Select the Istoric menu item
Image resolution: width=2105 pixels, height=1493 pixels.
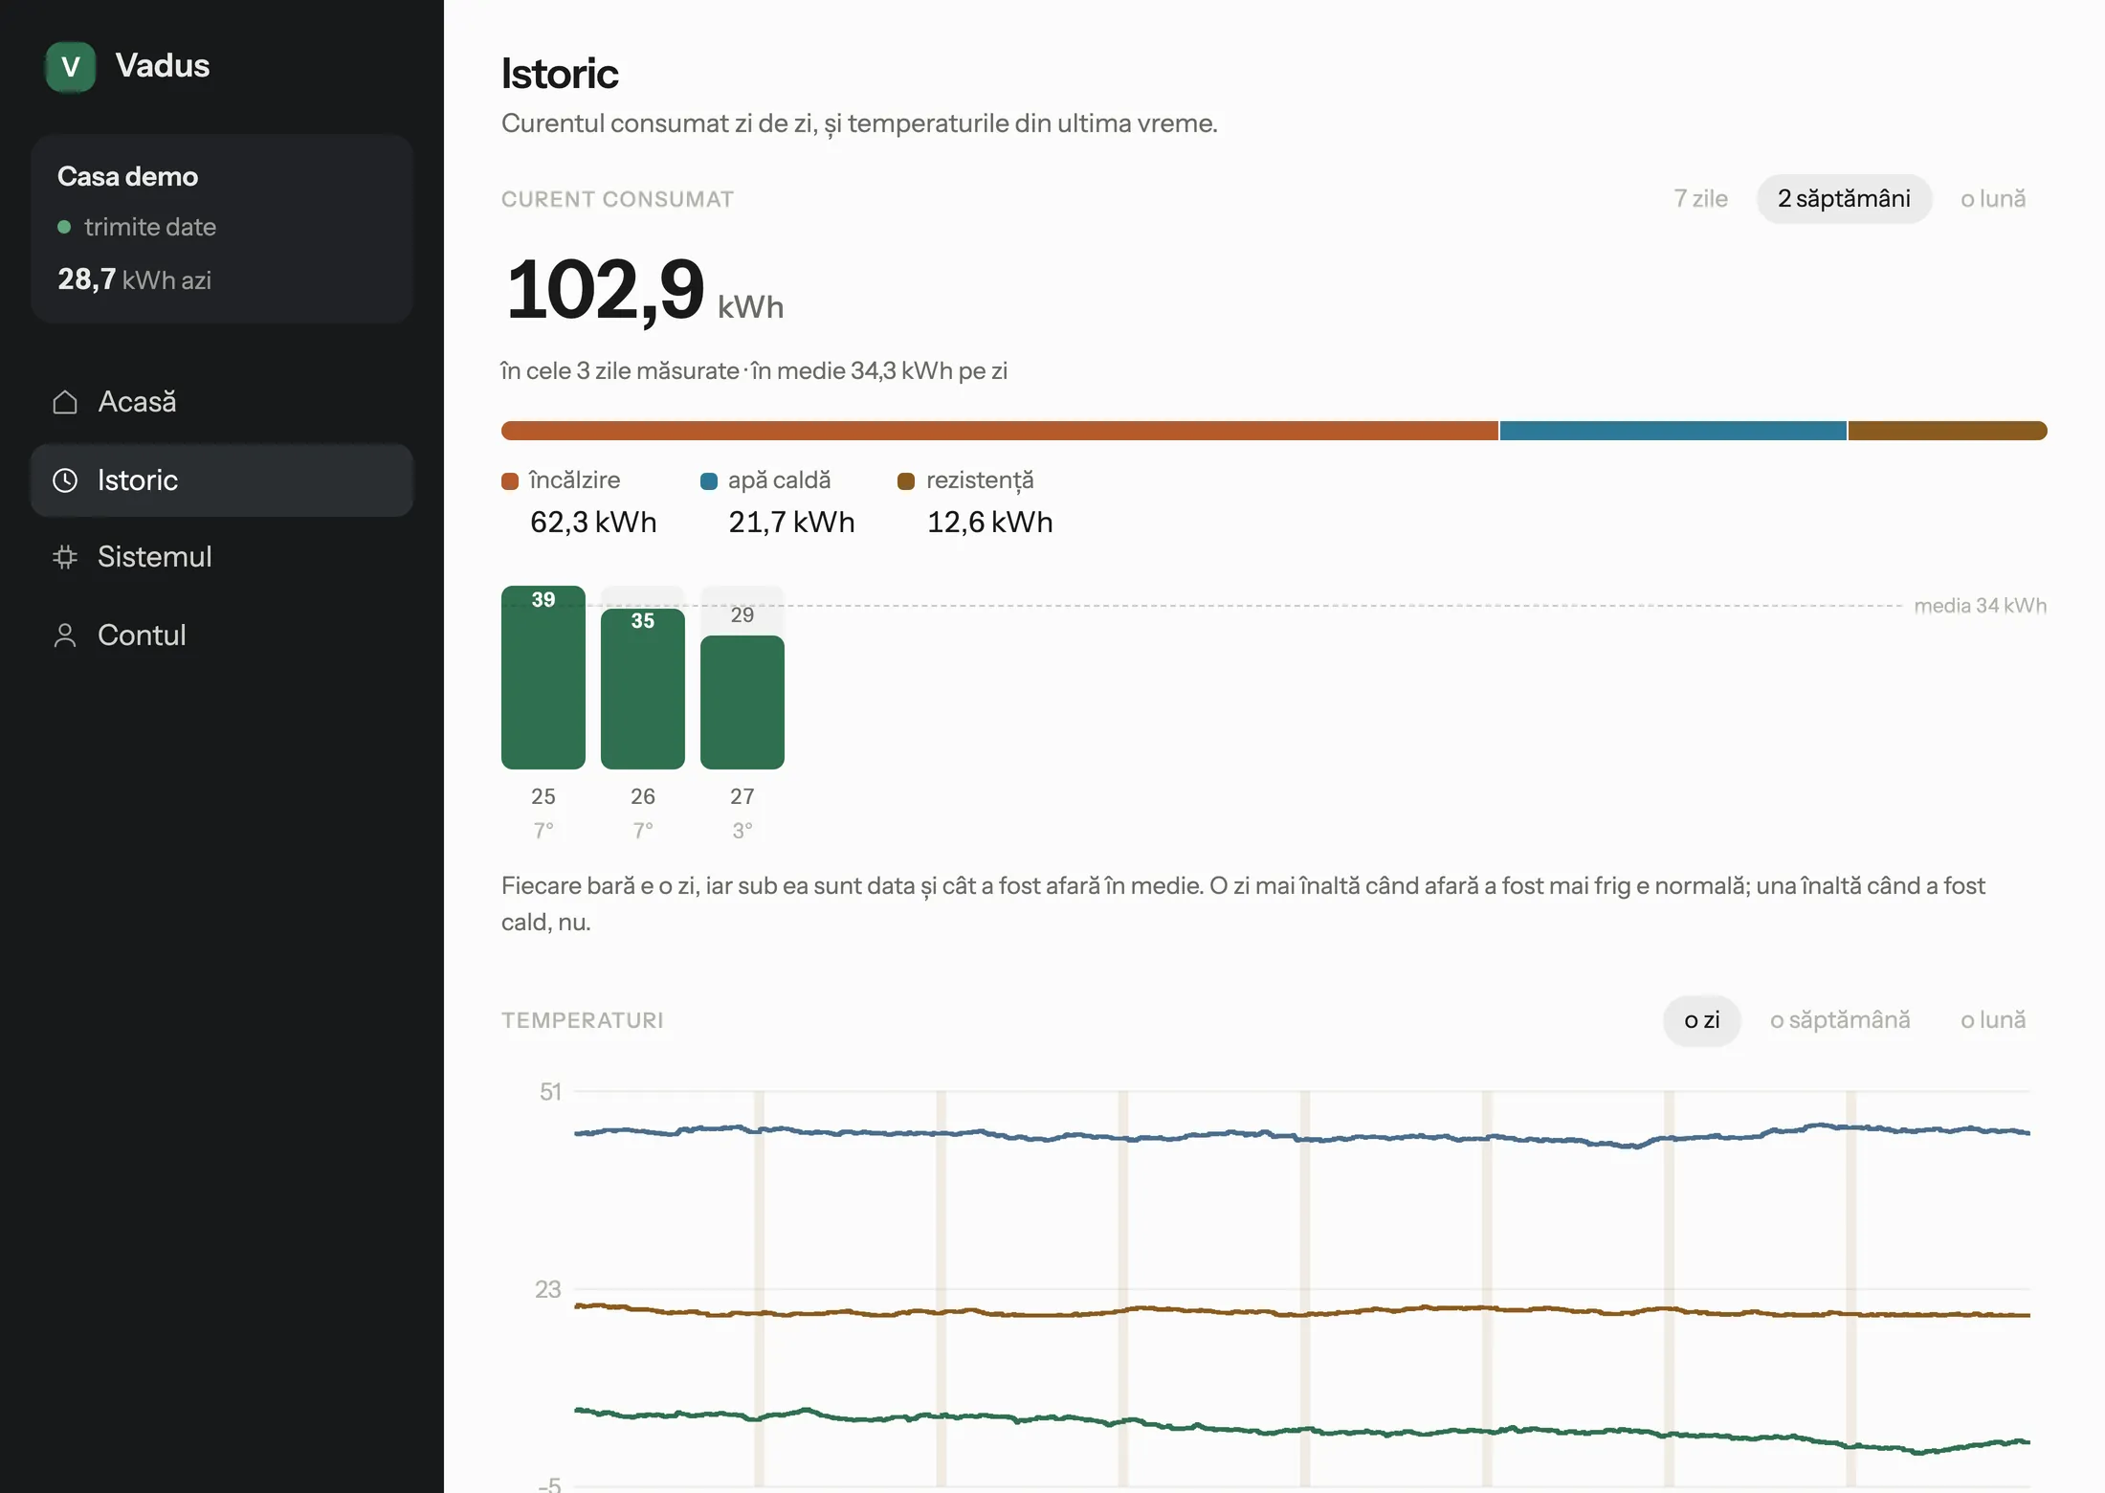tap(222, 480)
